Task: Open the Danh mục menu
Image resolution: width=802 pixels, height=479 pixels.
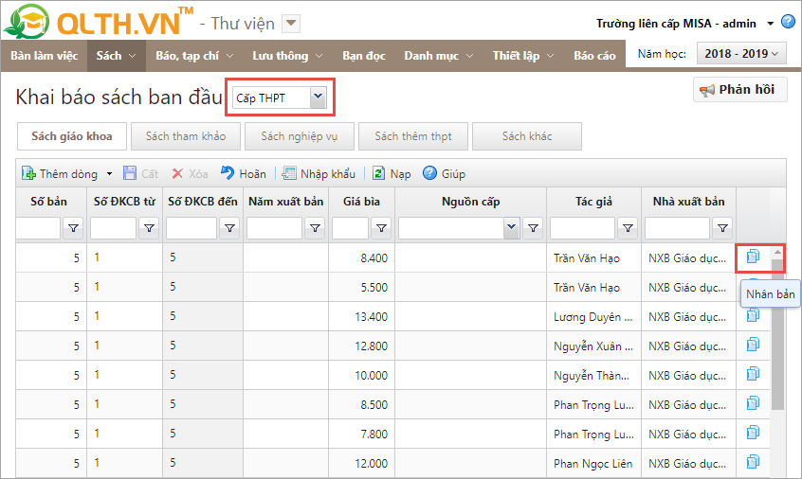Action: [438, 56]
